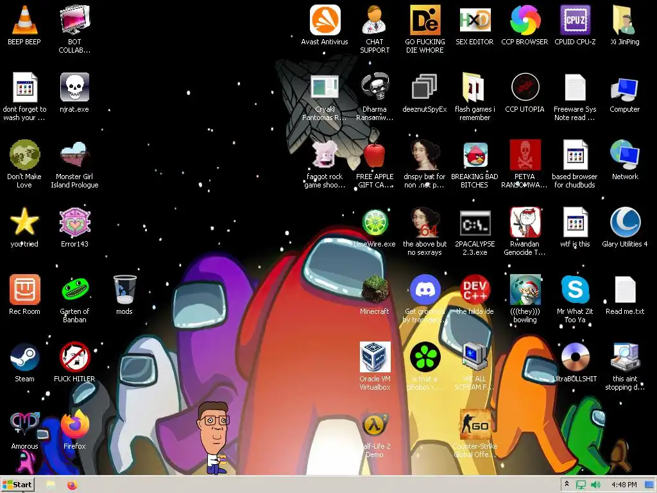
Task: Click the show desktop button in tray
Action: [x=649, y=485]
